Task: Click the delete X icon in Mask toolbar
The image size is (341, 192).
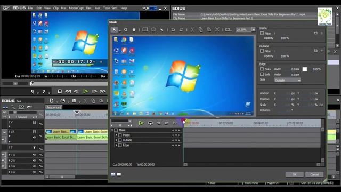Action: pyautogui.click(x=217, y=30)
